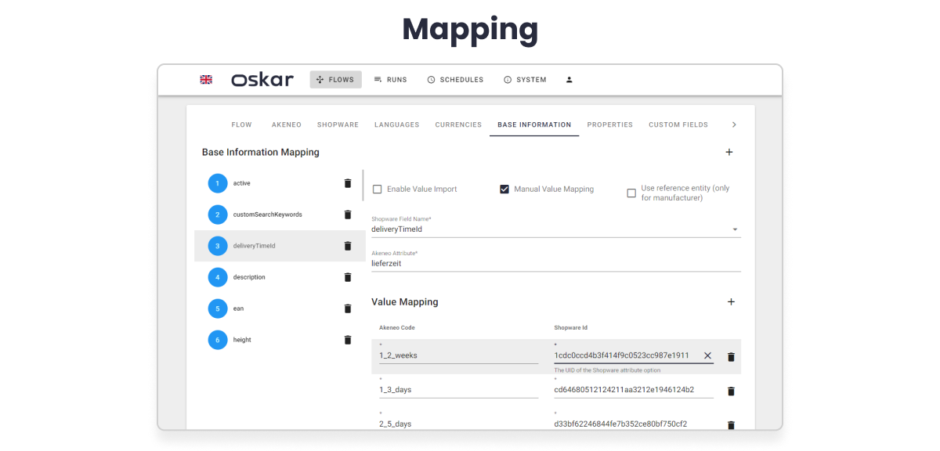Select the ean mapping item
The height and width of the screenshot is (451, 940).
279,308
